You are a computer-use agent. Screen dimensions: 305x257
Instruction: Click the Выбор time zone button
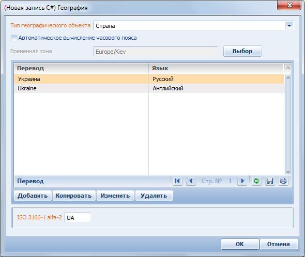[242, 51]
